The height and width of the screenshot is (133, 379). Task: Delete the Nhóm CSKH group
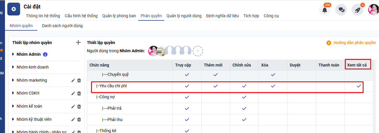coord(79,93)
